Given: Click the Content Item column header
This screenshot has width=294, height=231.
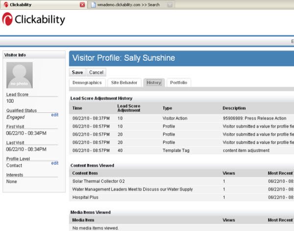Looking at the screenshot, I should pyautogui.click(x=85, y=173).
